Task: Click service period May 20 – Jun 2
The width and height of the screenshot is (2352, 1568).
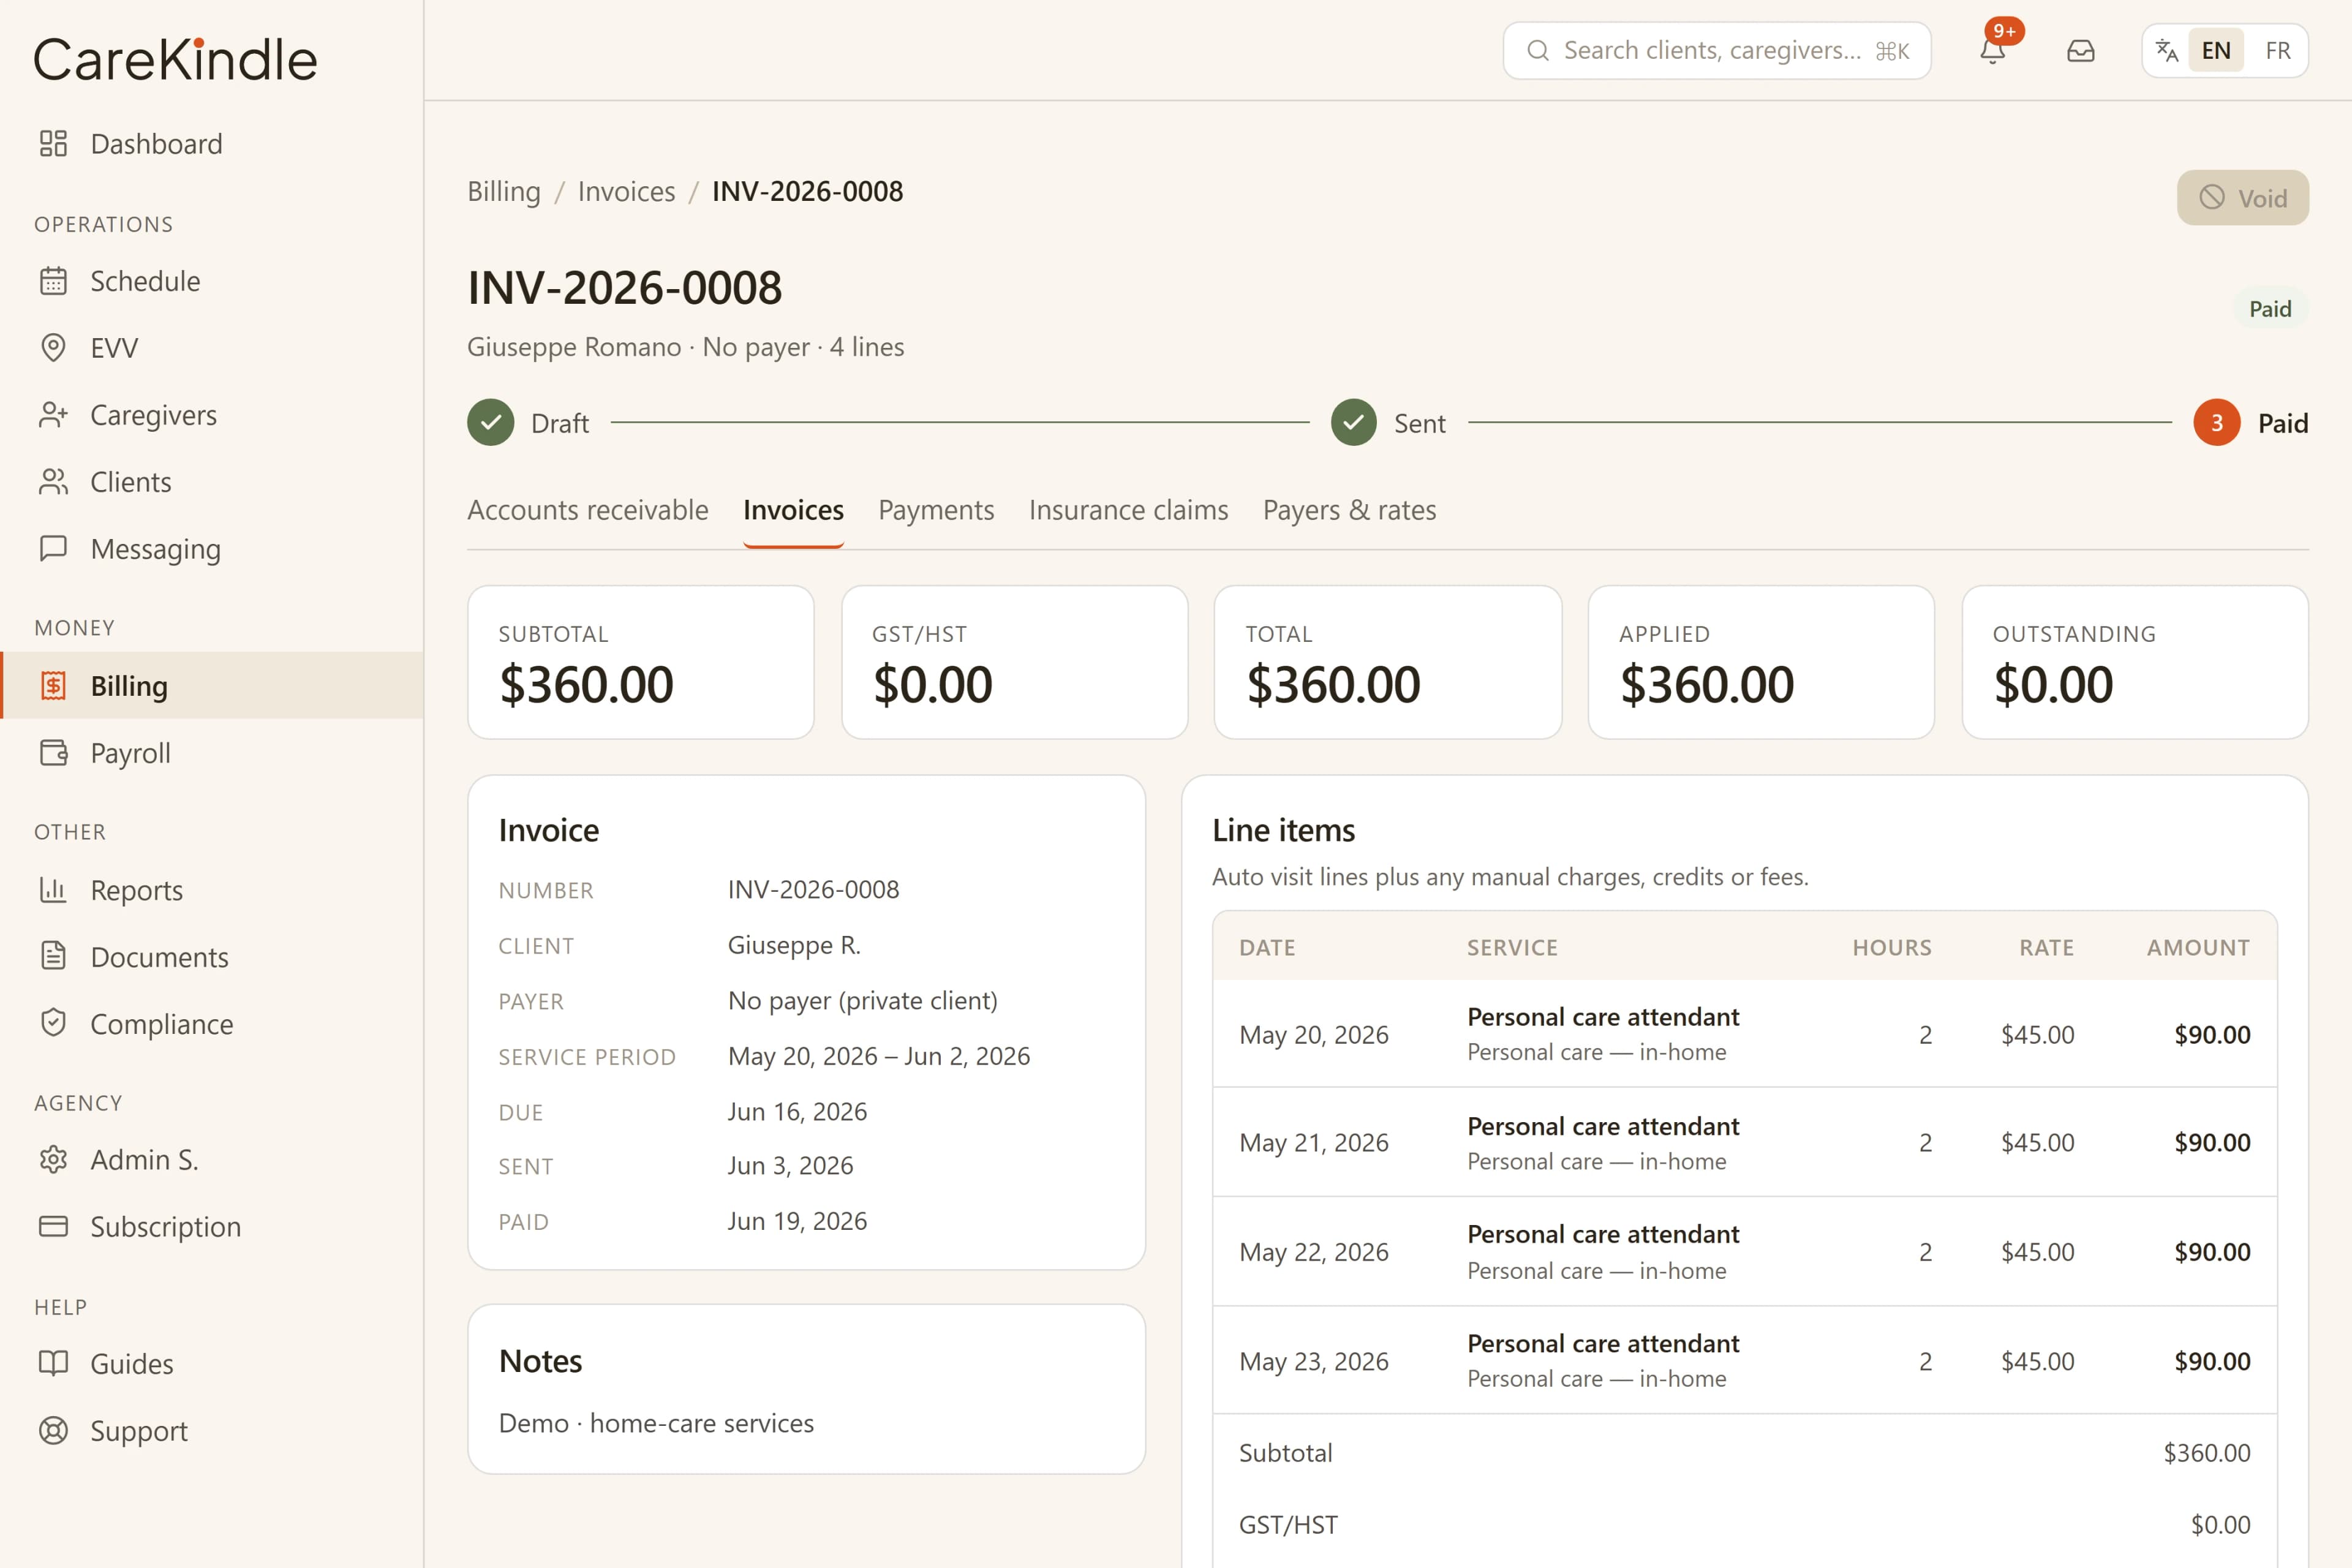Action: coord(879,1056)
